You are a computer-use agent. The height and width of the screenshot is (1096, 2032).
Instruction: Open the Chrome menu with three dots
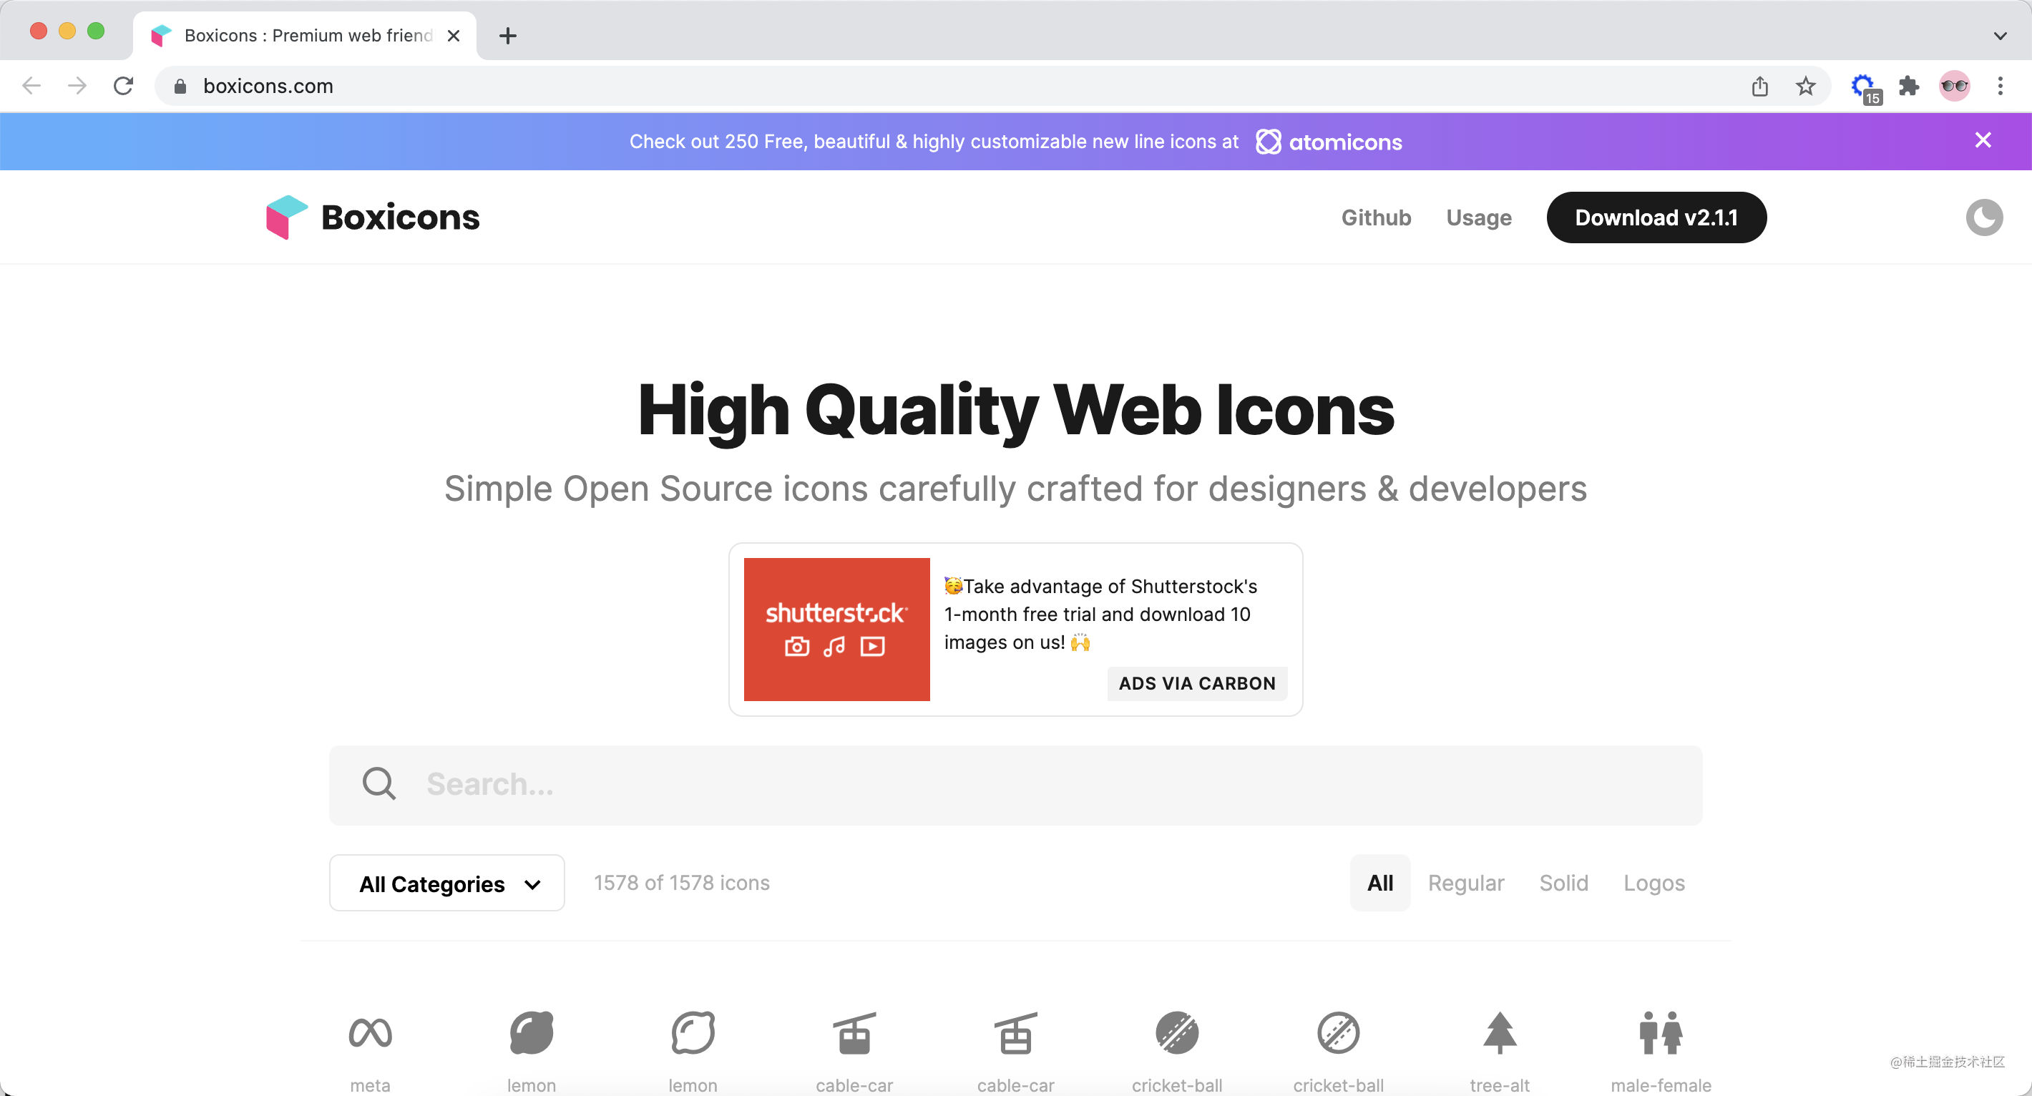coord(2001,86)
